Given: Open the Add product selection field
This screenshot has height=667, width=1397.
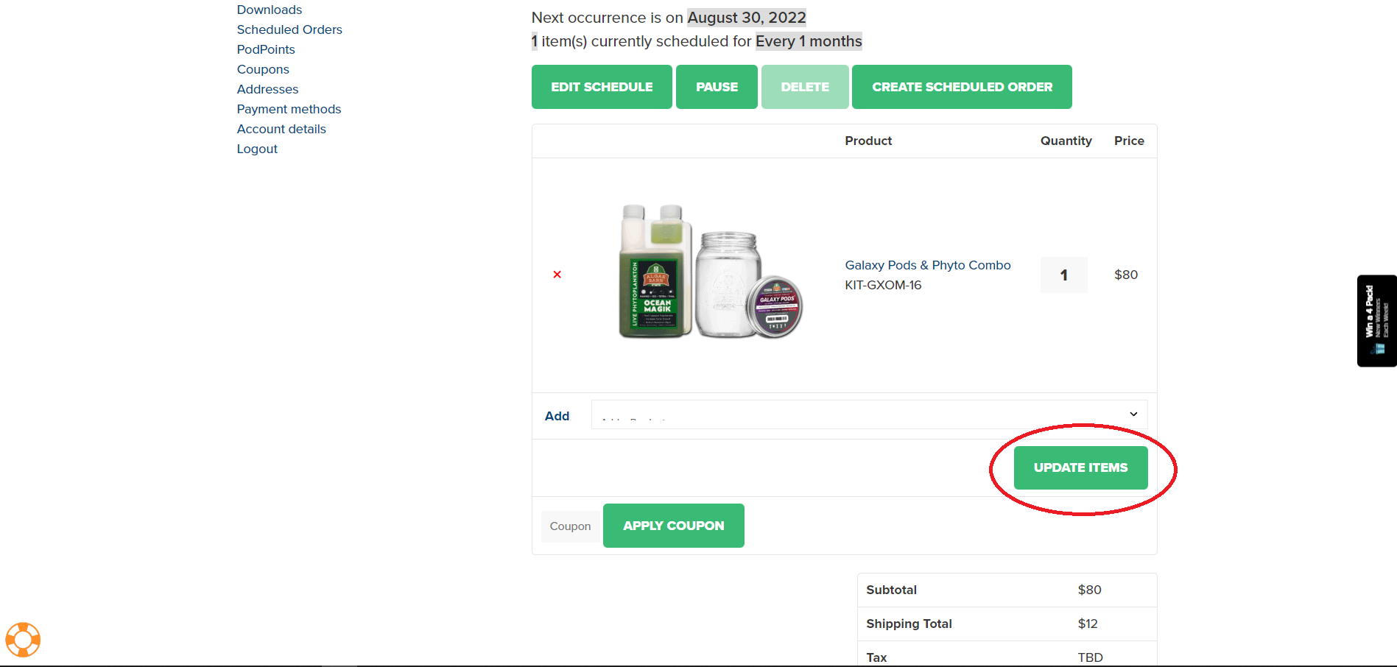Looking at the screenshot, I should [x=869, y=414].
